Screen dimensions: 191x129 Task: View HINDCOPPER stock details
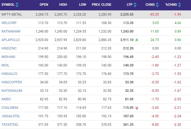[12, 82]
